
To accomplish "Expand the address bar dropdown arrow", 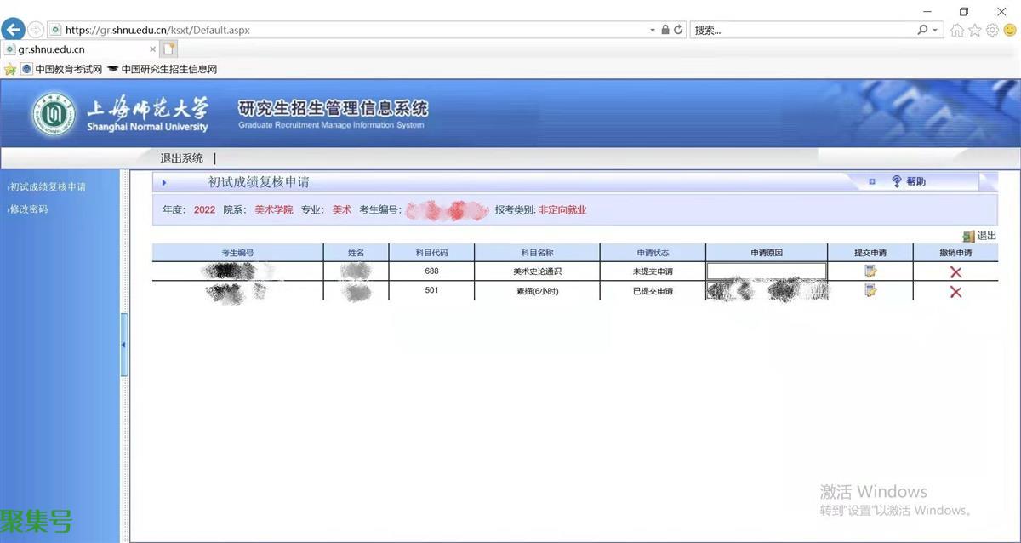I will coord(652,30).
